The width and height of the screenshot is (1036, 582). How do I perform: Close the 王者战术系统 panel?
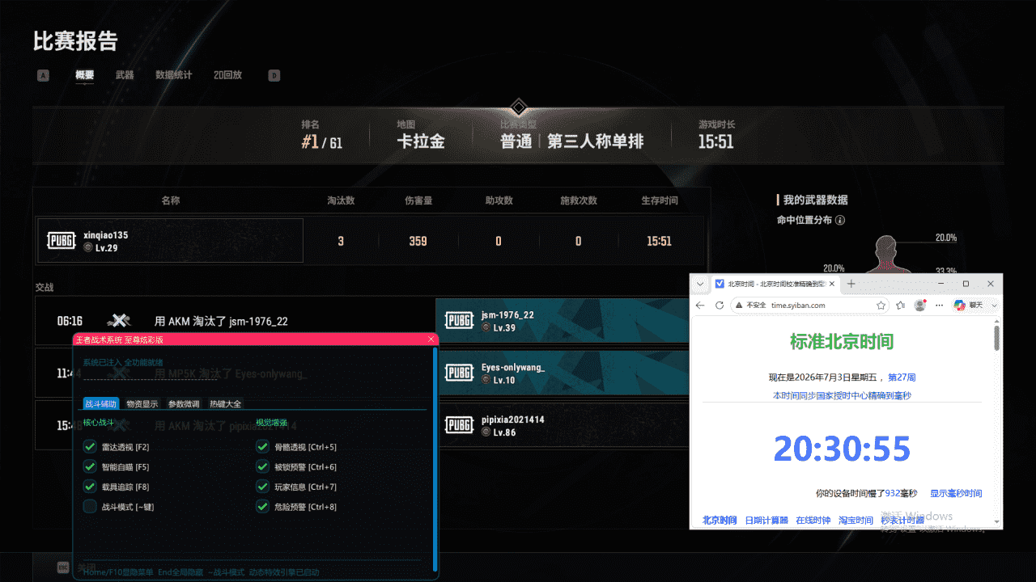coord(431,339)
